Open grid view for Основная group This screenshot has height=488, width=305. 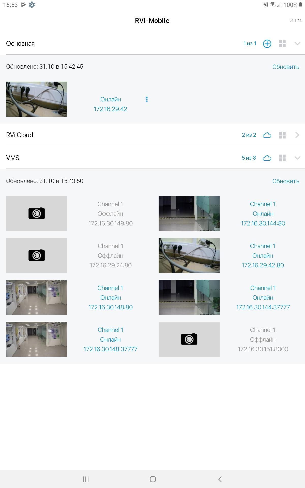(x=282, y=44)
